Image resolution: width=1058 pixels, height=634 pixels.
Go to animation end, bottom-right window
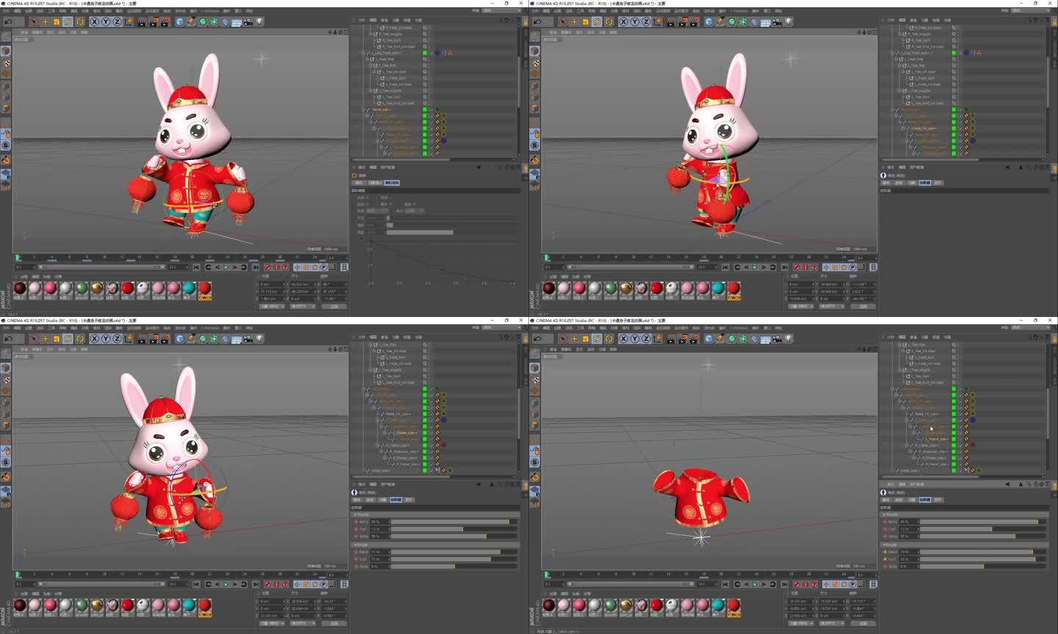[x=785, y=584]
